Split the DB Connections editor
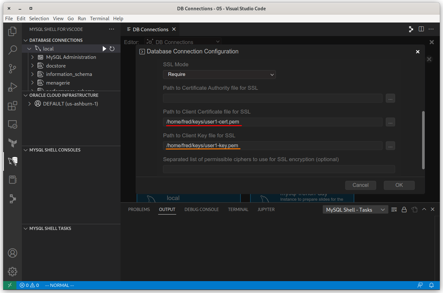The height and width of the screenshot is (293, 443). point(421,29)
